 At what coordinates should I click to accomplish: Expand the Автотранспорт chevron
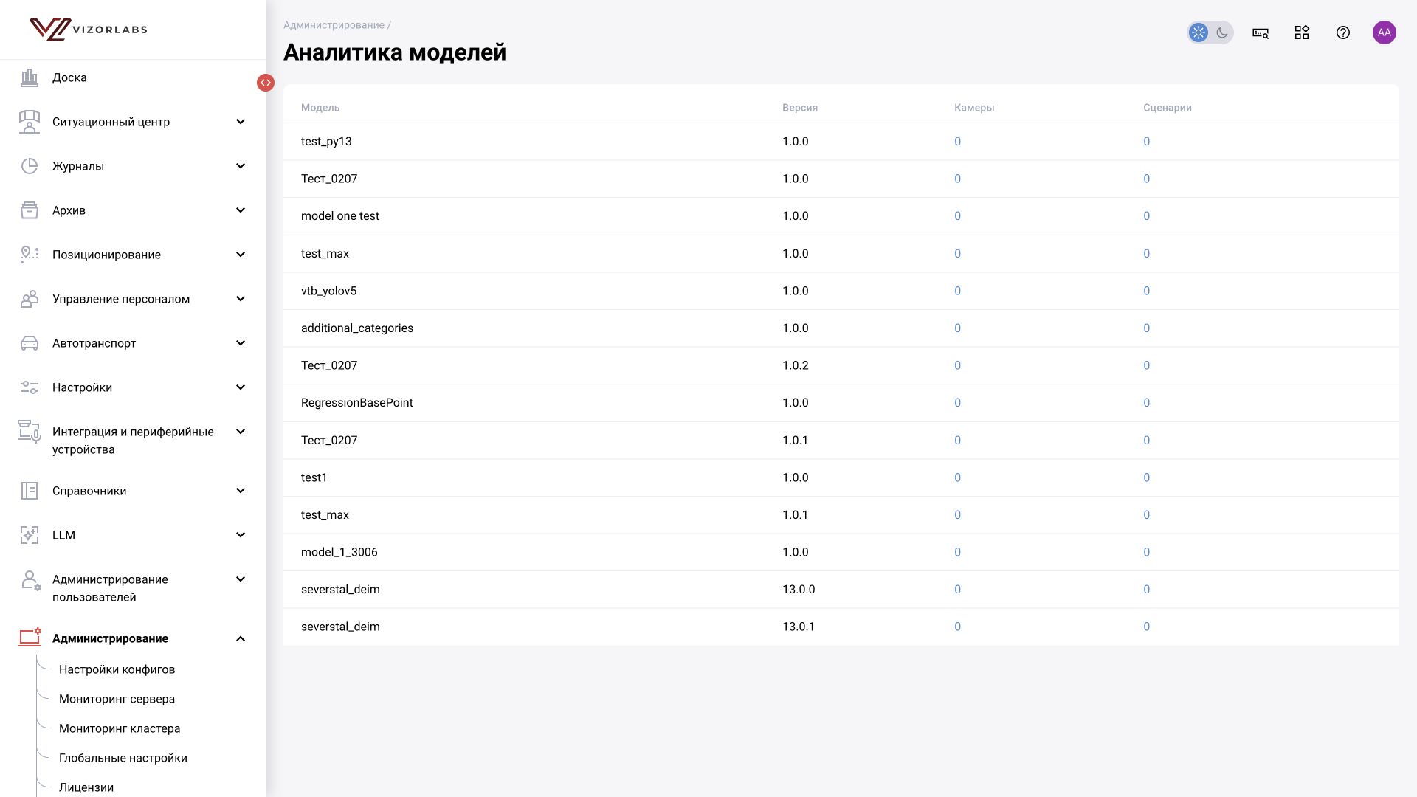(241, 343)
